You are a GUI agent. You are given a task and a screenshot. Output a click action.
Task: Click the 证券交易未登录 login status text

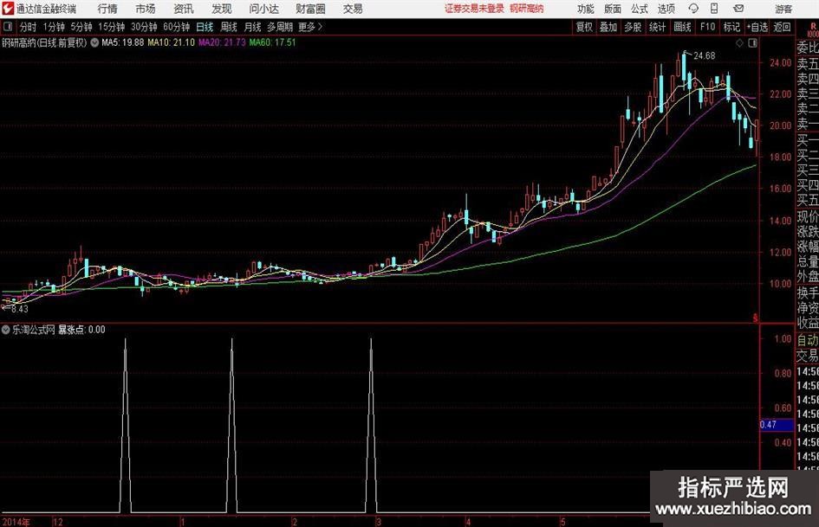(474, 9)
